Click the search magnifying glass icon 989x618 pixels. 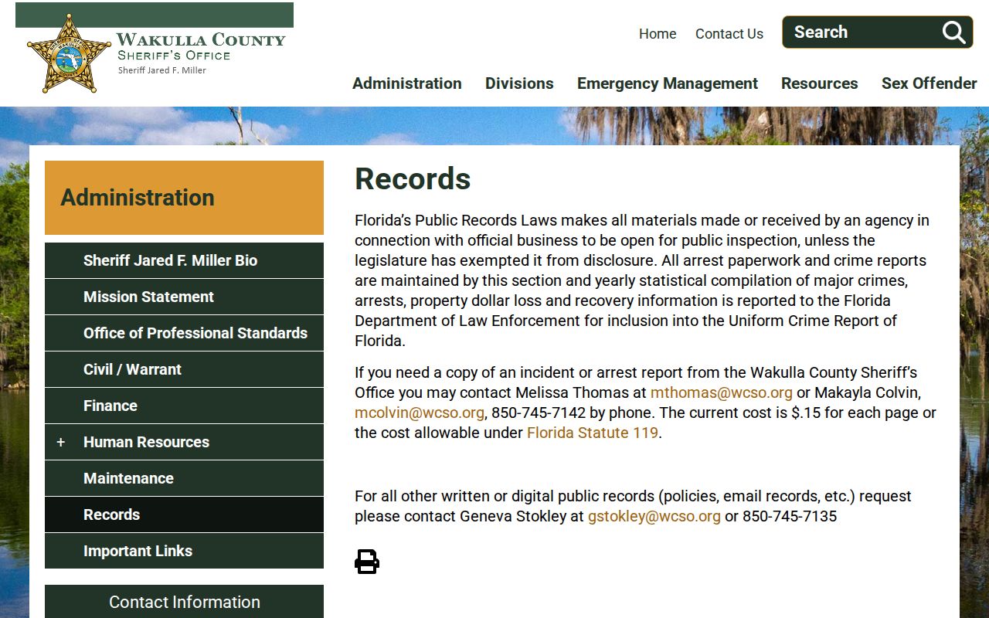953,32
